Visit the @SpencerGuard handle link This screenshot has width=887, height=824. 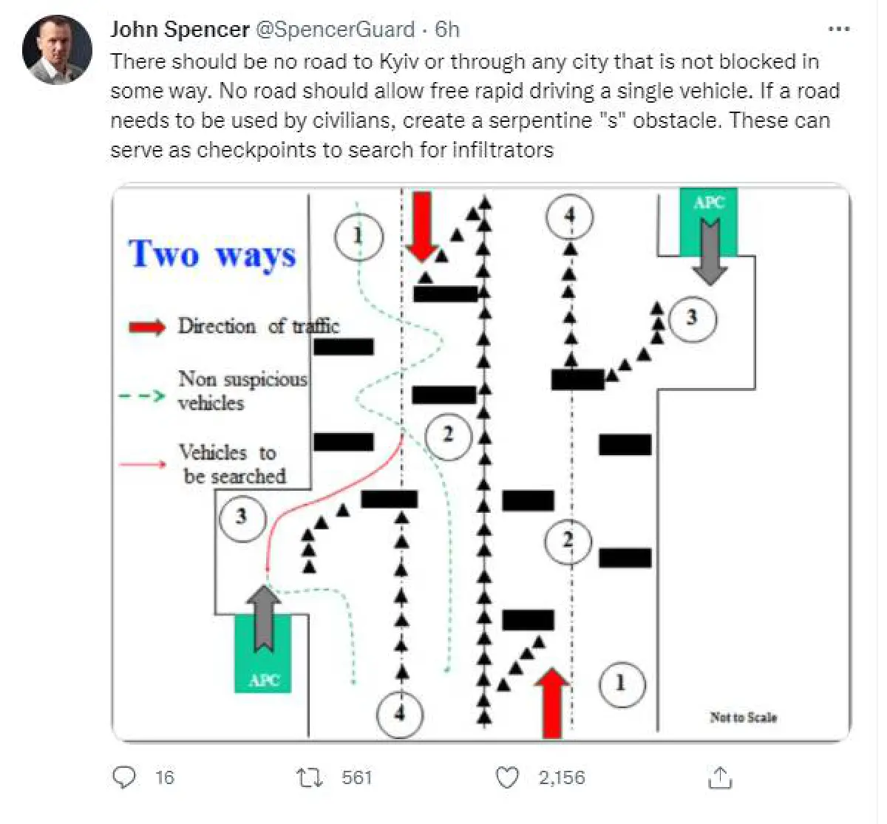pyautogui.click(x=335, y=30)
